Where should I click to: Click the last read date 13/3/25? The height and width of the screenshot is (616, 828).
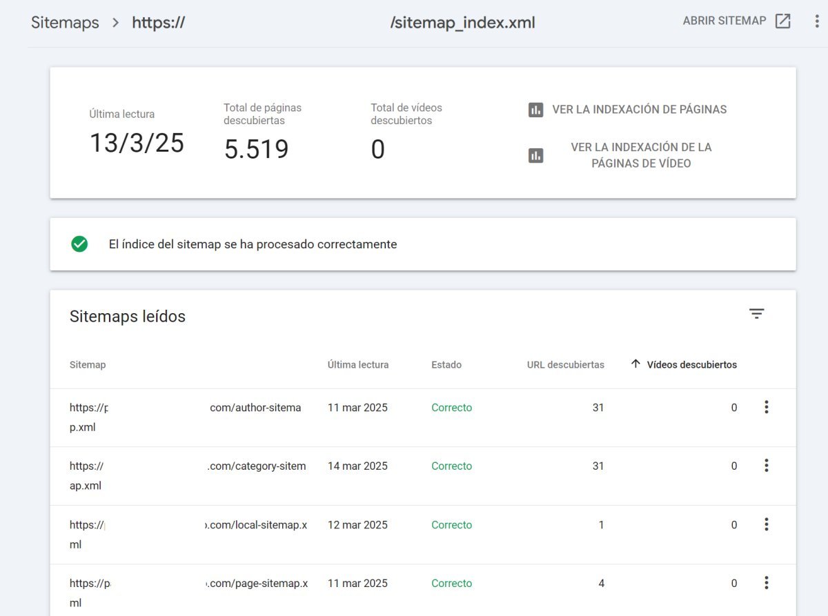click(137, 143)
